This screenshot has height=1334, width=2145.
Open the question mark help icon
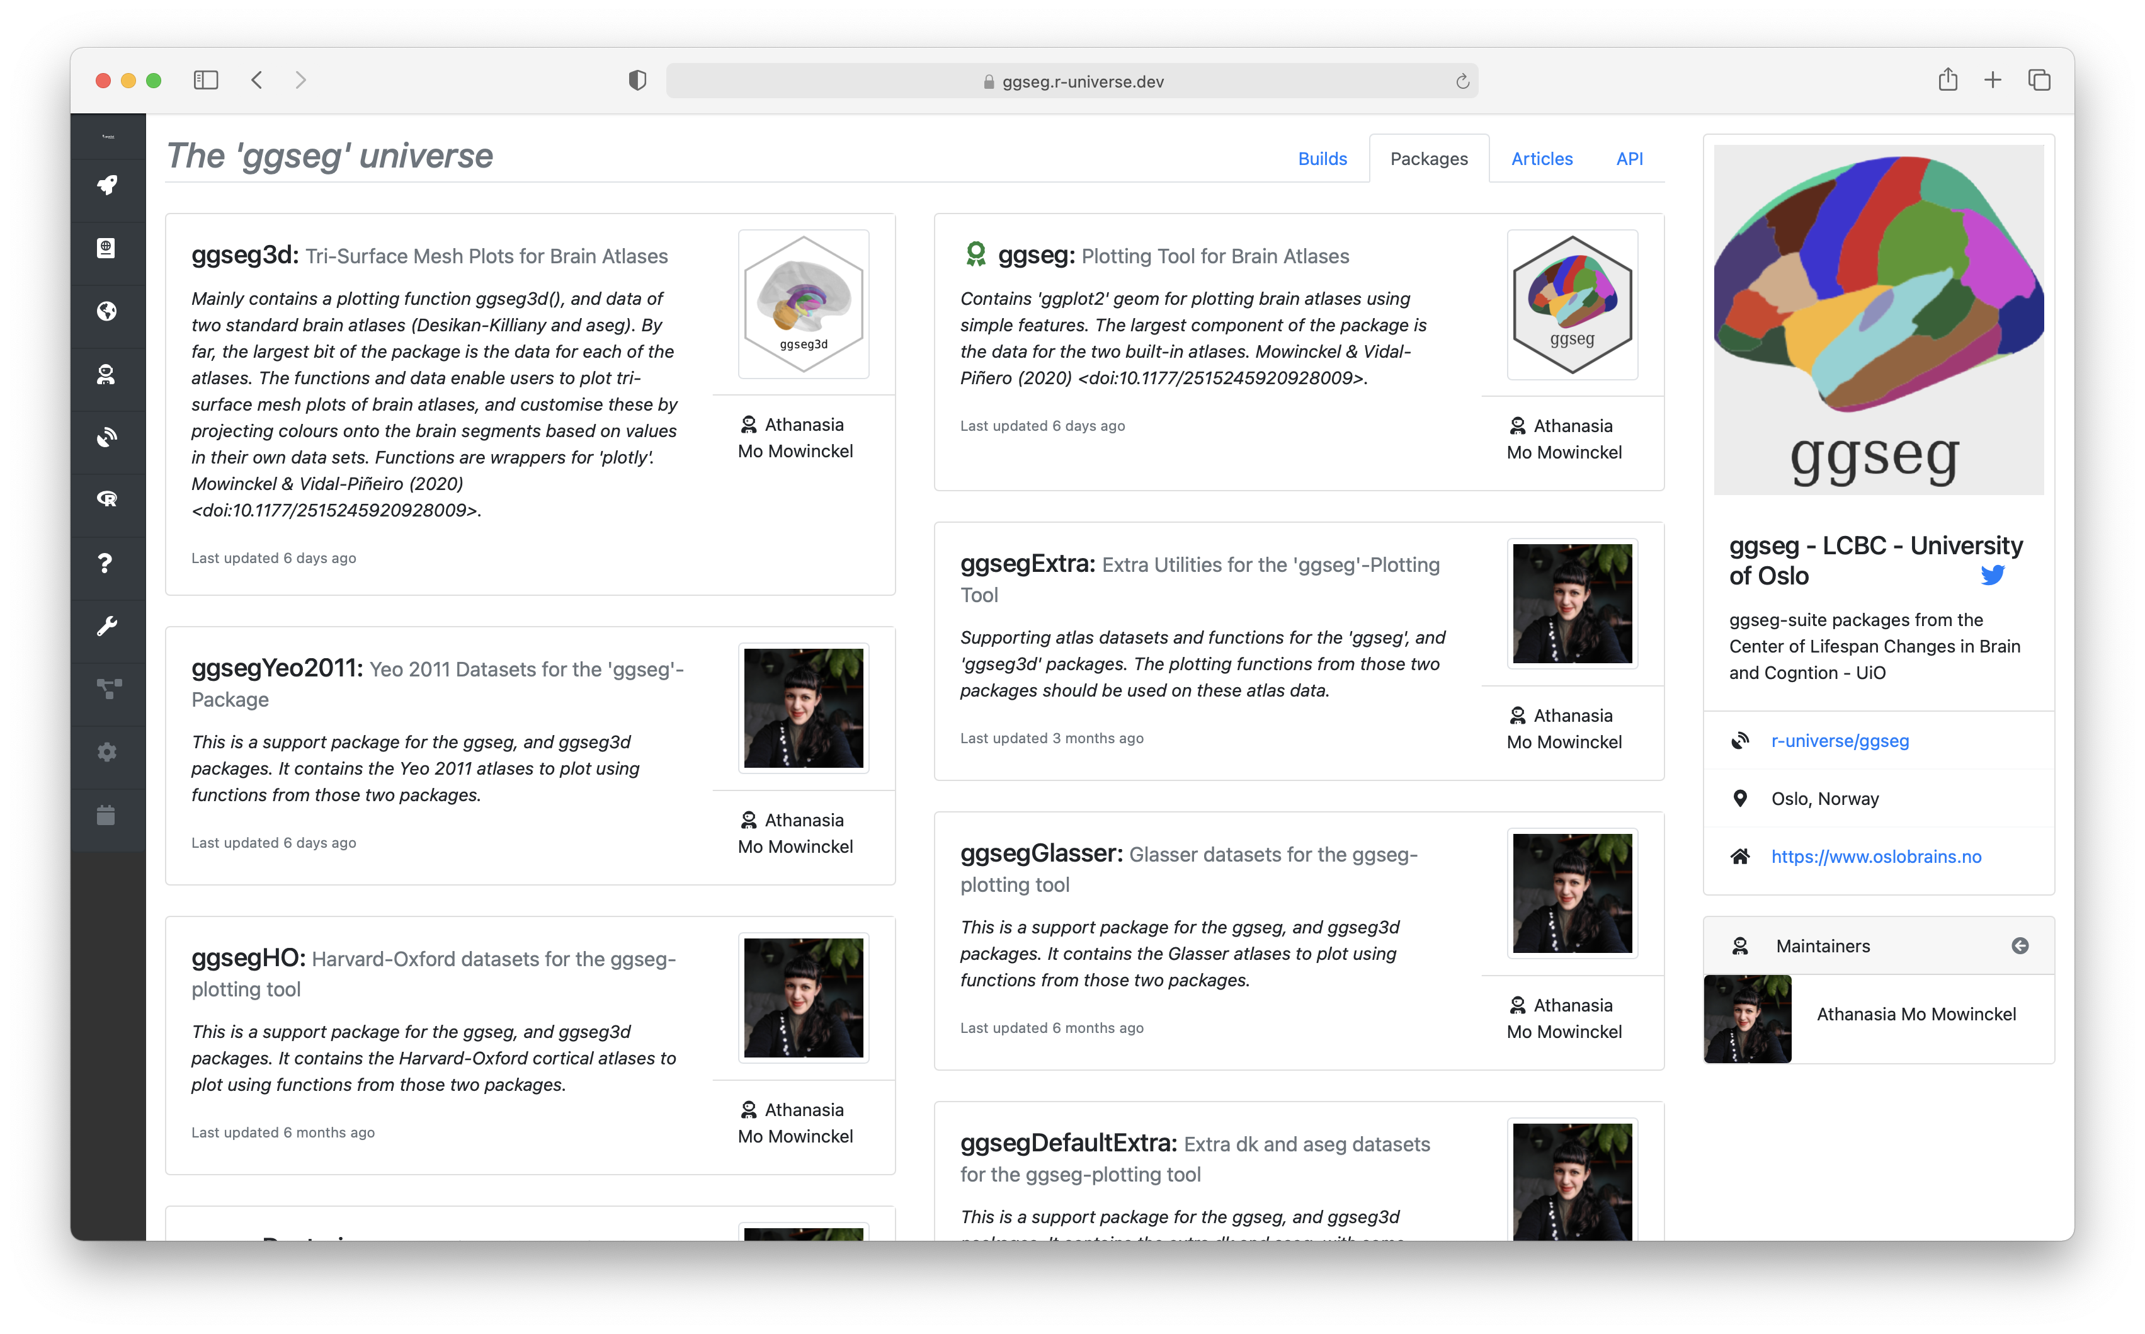[x=106, y=563]
